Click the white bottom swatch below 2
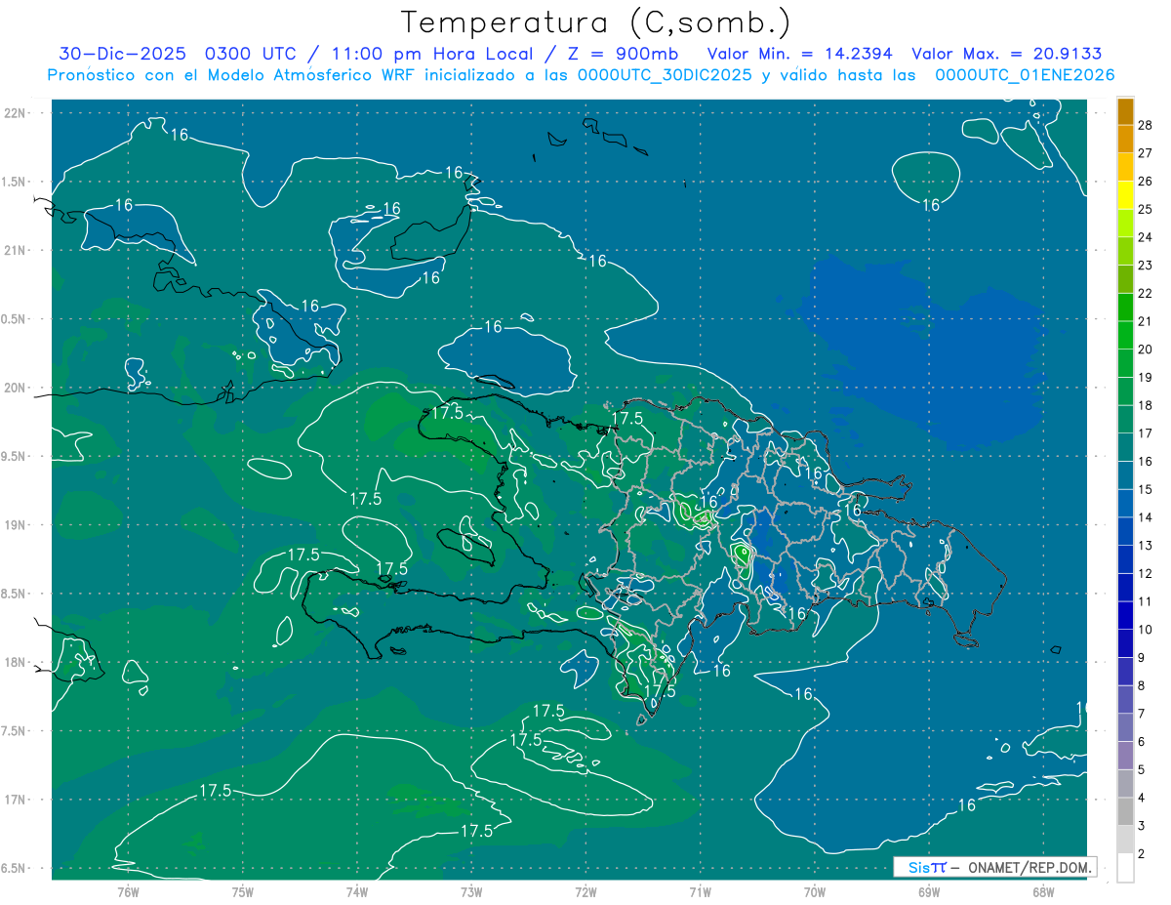Viewport: 1171px width, 905px height. click(1125, 868)
